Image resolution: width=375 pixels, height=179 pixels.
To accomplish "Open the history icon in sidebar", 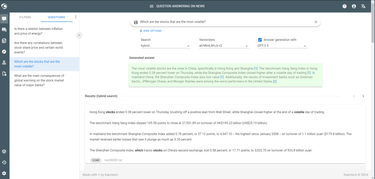I will click(x=4, y=163).
